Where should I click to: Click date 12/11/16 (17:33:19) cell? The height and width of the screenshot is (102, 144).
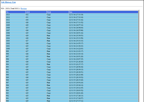pos(103,15)
